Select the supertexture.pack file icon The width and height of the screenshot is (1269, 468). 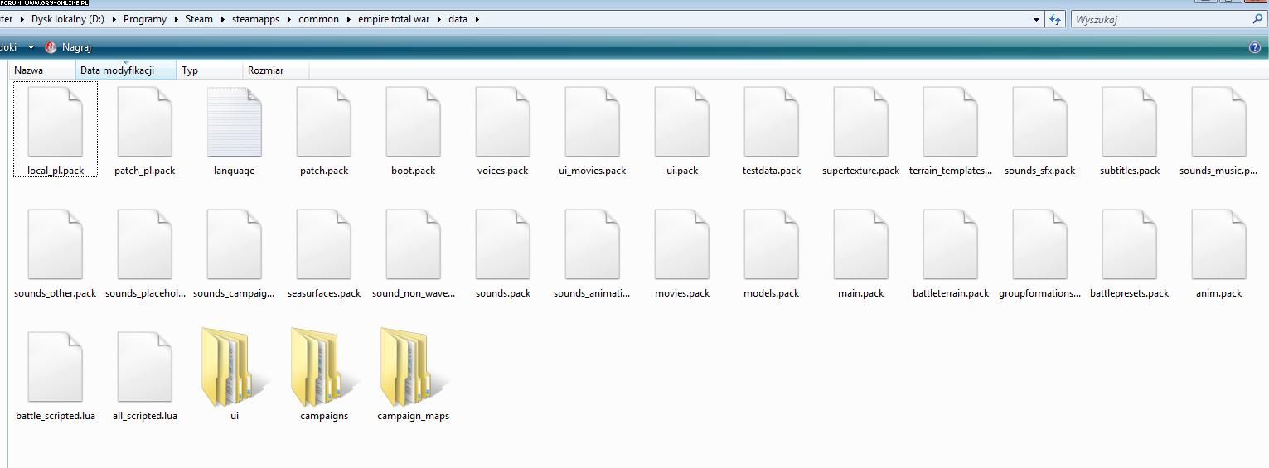(861, 122)
